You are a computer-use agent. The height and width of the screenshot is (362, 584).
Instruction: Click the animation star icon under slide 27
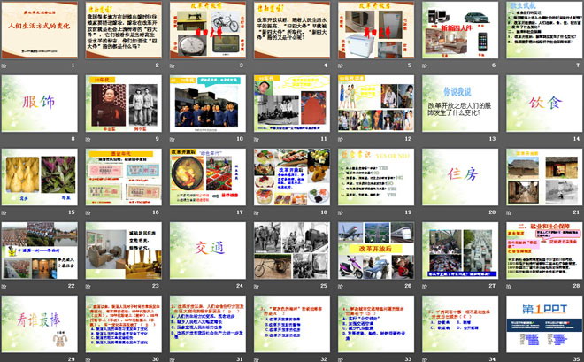pos(425,287)
